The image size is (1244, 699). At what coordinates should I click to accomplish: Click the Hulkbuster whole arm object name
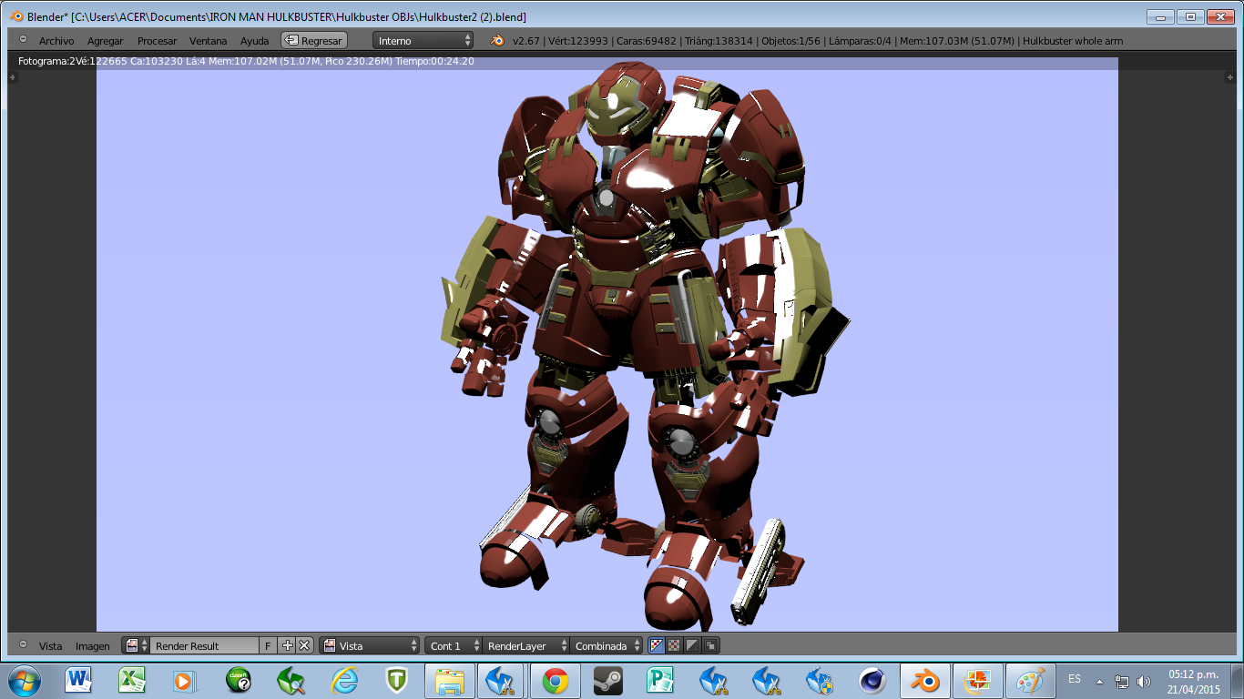(x=1073, y=41)
